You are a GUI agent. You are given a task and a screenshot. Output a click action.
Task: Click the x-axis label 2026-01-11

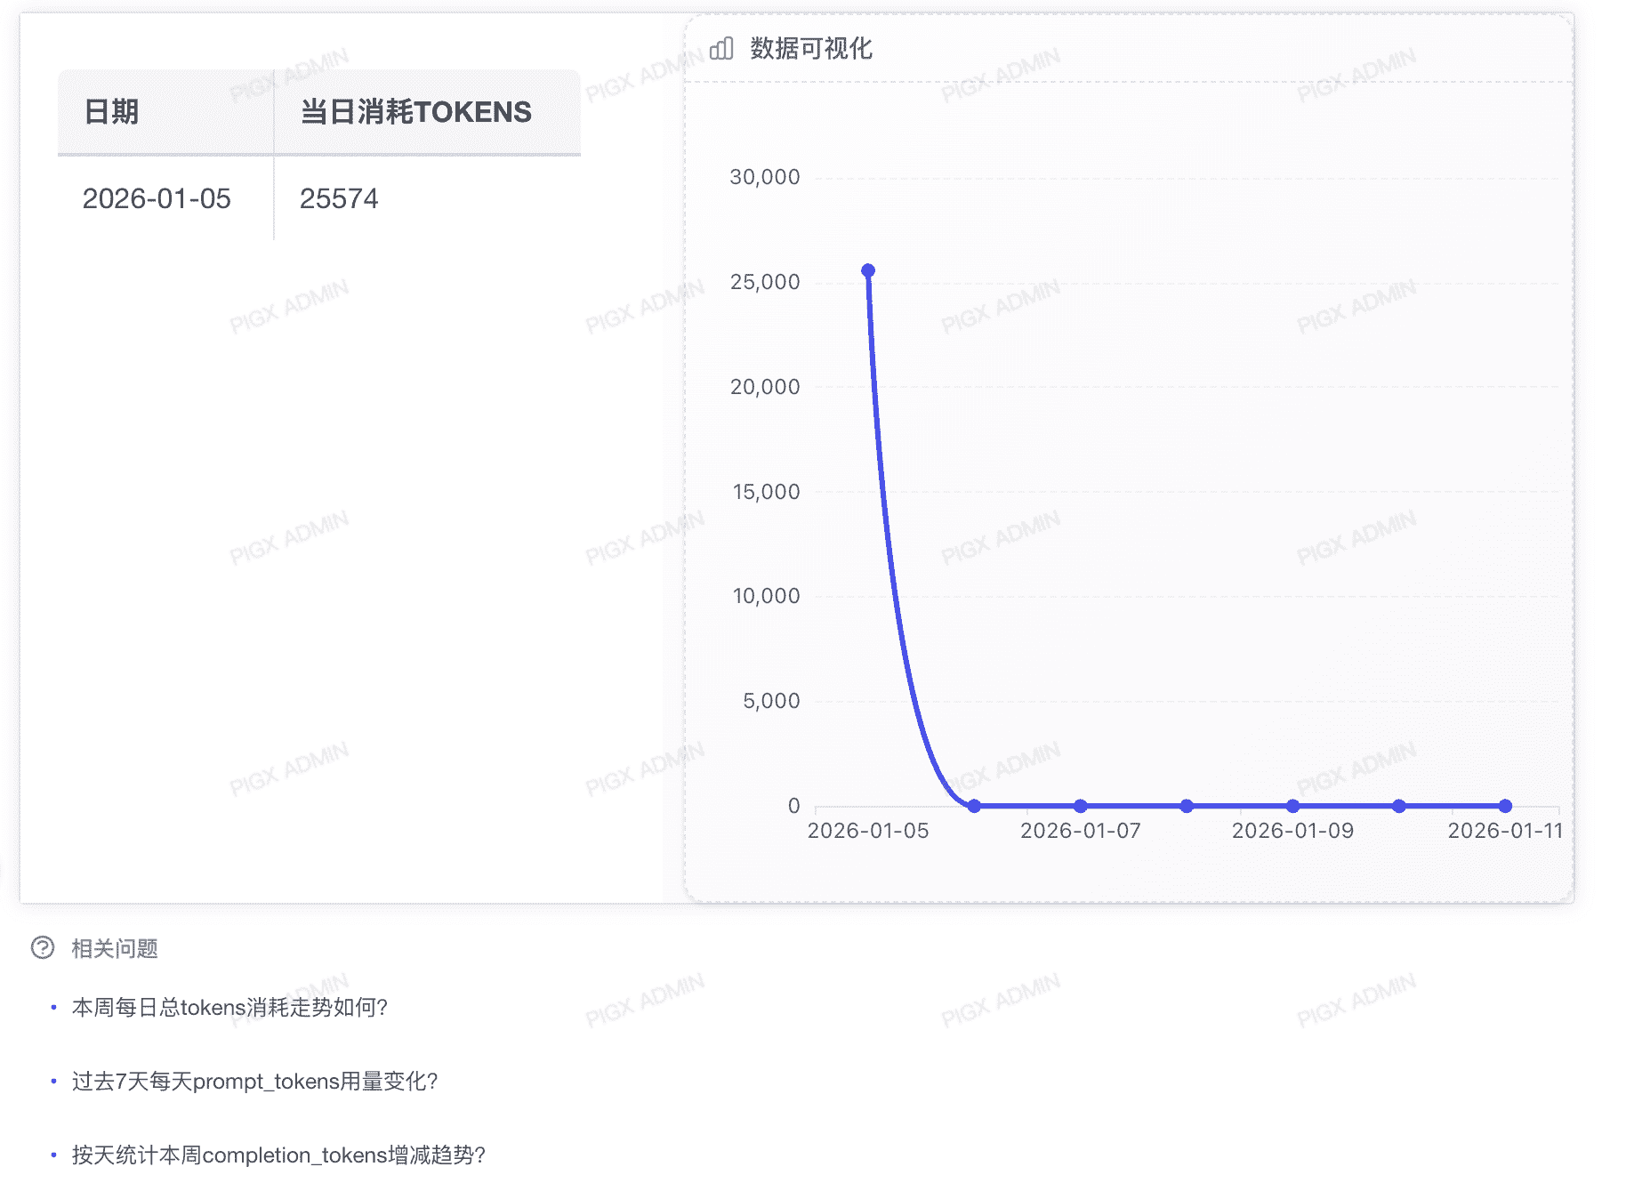coord(1503,831)
